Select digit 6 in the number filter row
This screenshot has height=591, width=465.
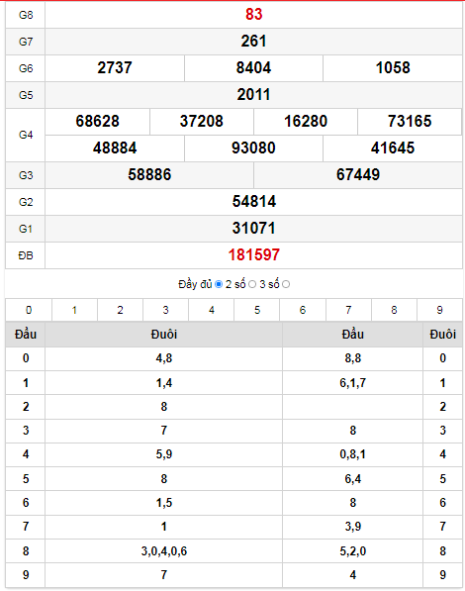[x=303, y=310]
